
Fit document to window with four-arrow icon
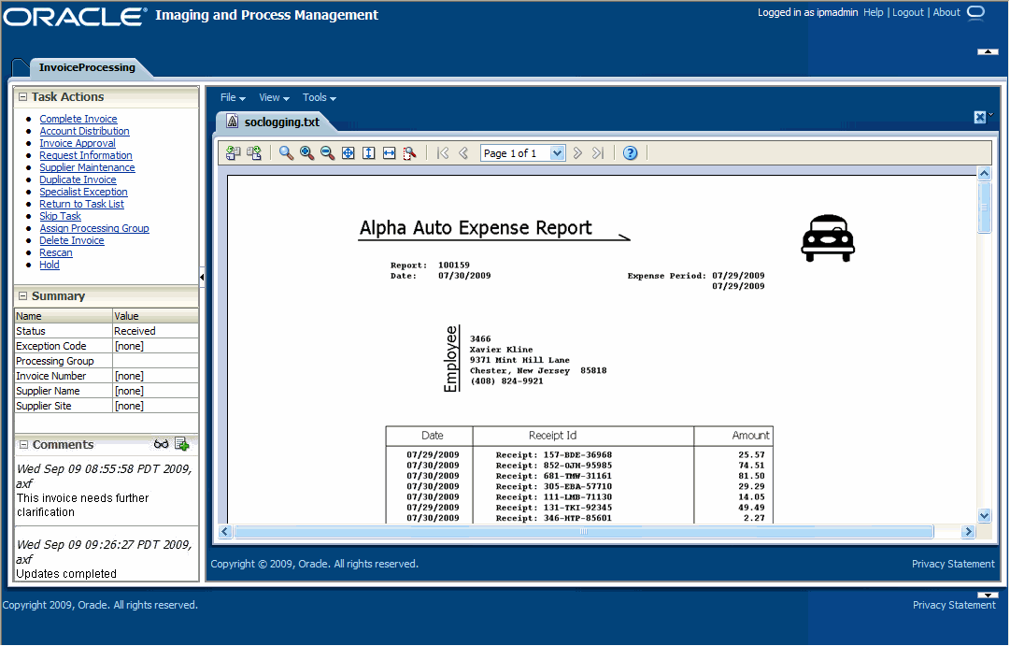tap(348, 152)
